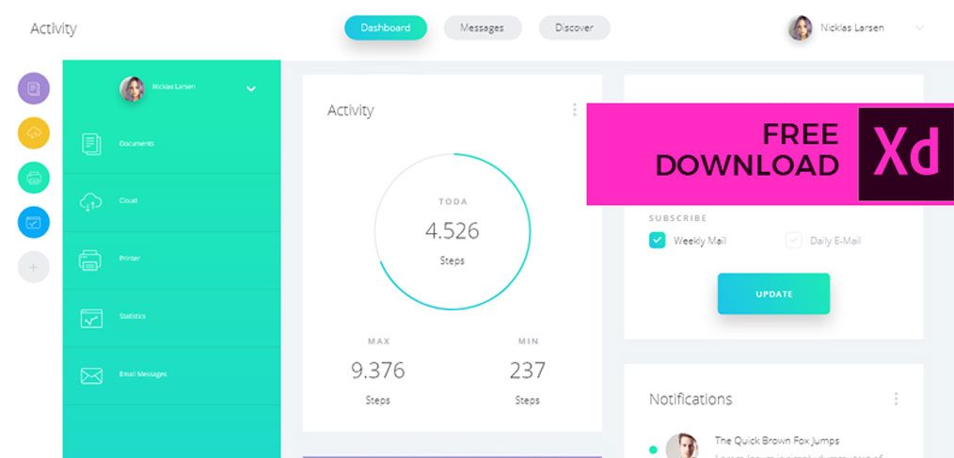Click the Email envelope icon in sidebar
The height and width of the screenshot is (458, 954).
click(x=91, y=376)
